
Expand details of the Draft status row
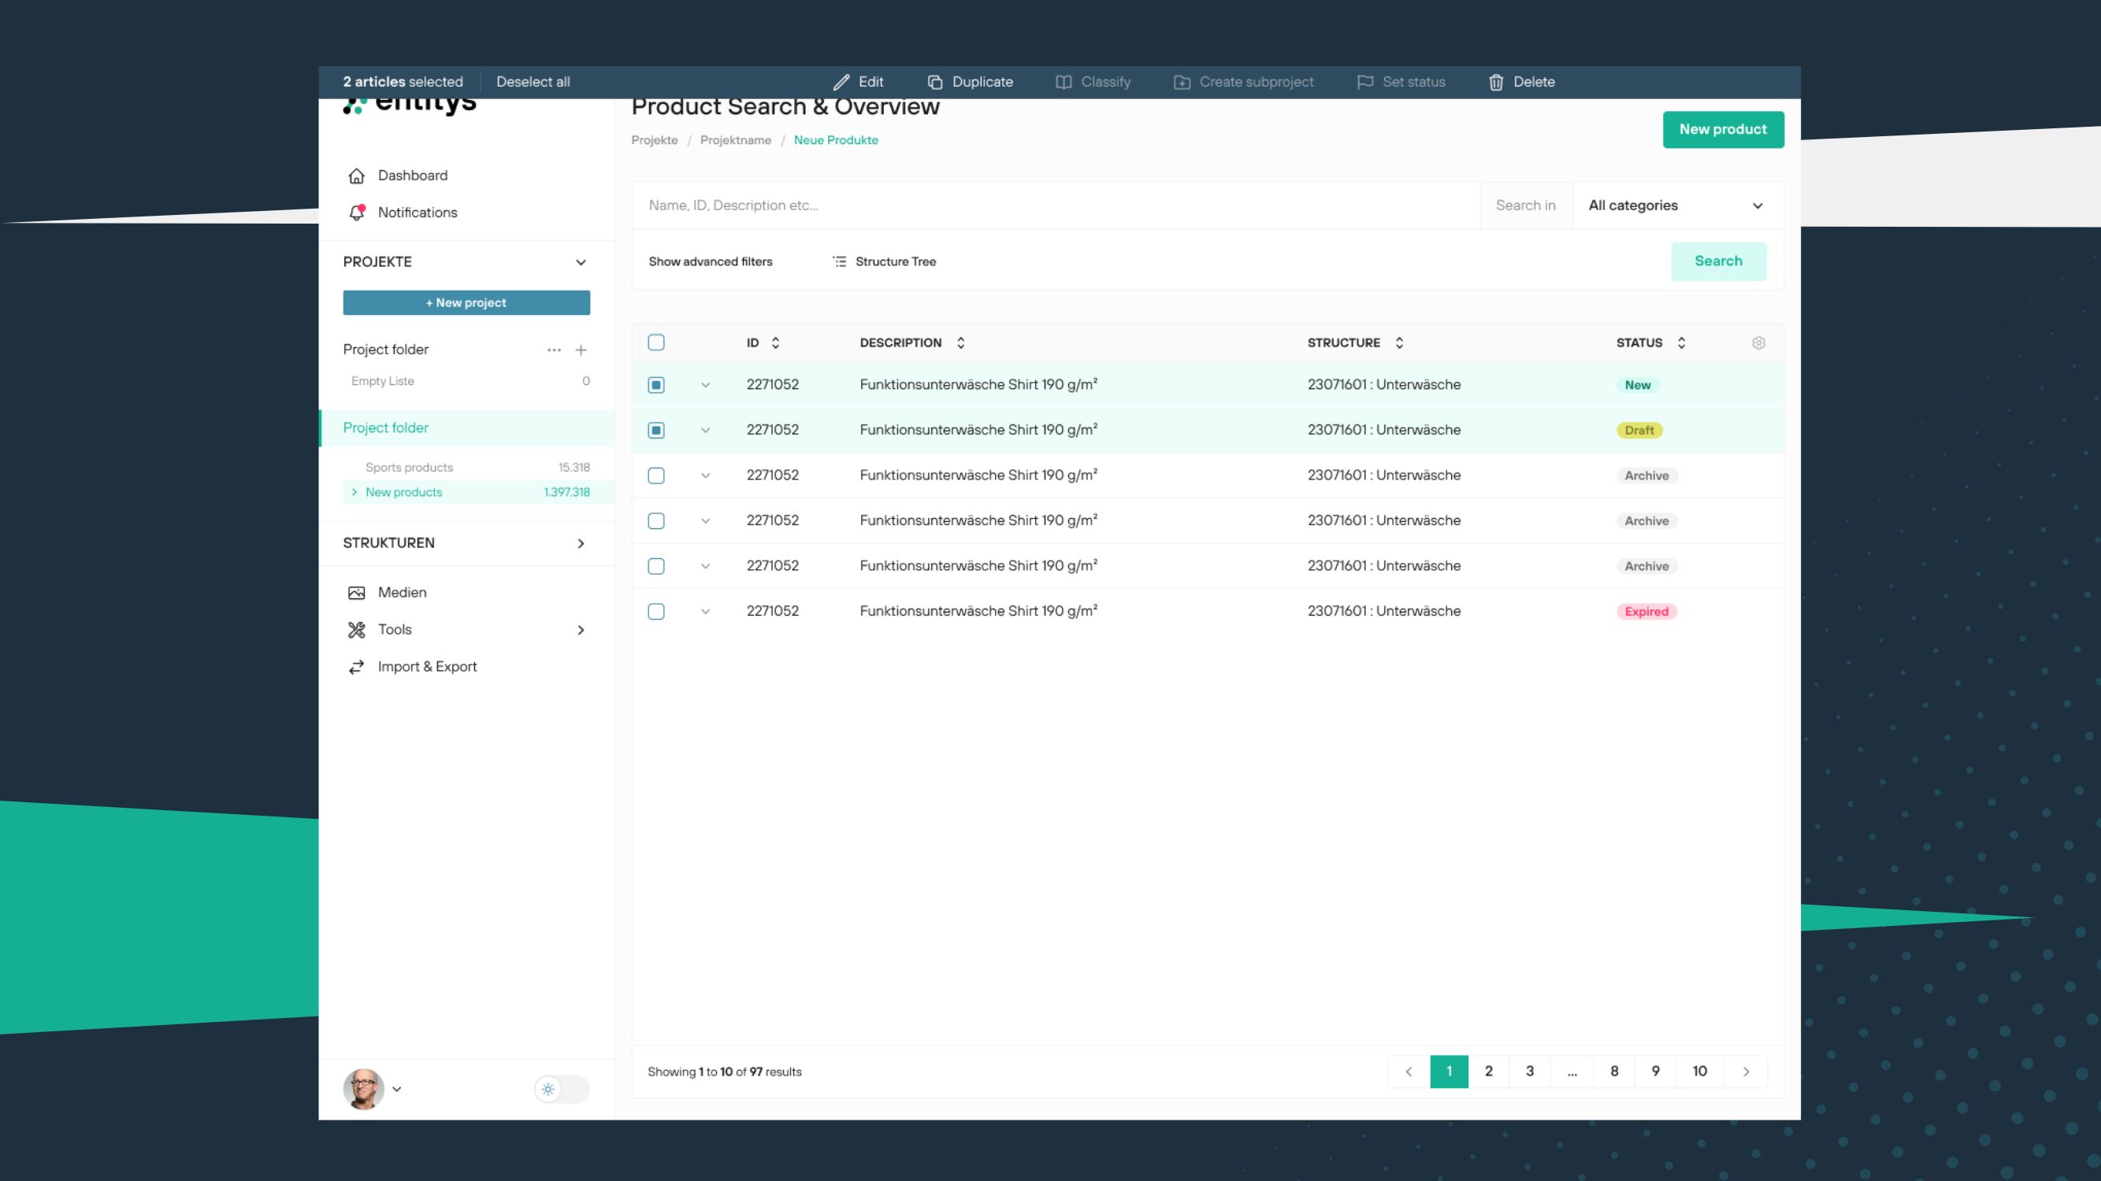[707, 430]
